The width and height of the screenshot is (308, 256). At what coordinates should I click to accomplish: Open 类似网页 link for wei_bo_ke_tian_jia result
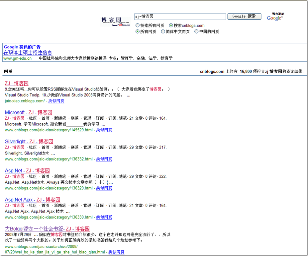tap(116, 252)
